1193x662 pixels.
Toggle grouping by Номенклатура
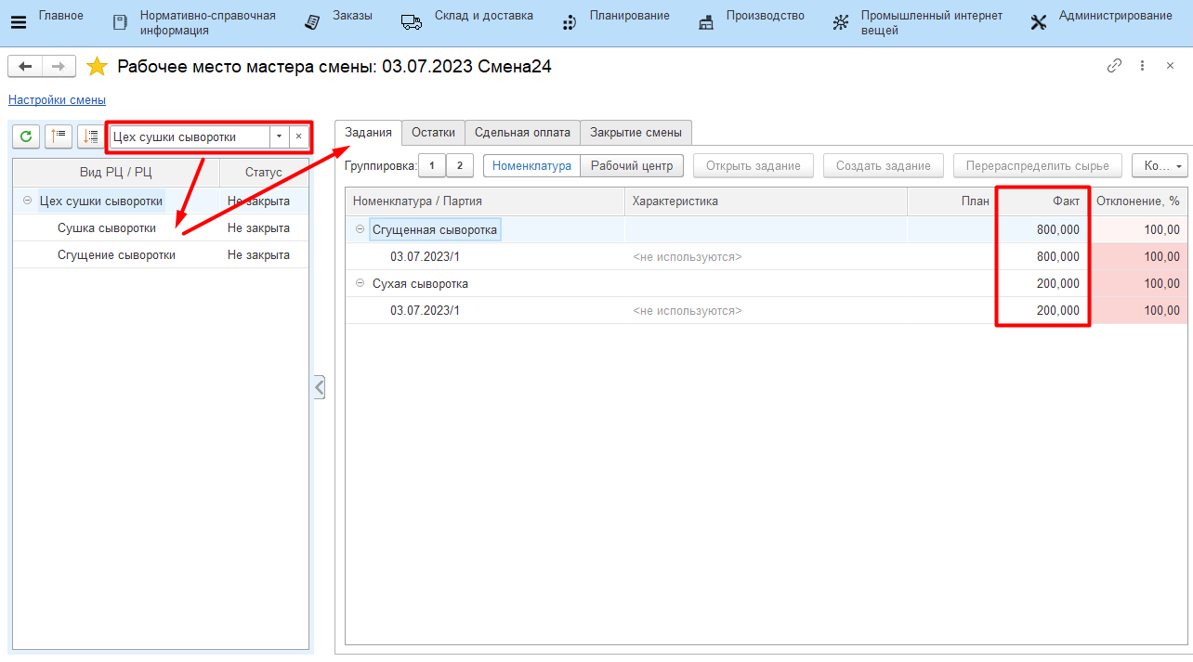click(531, 166)
